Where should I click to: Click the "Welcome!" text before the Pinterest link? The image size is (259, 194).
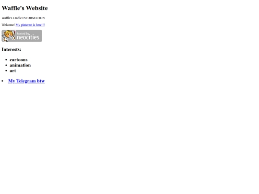coord(8,25)
